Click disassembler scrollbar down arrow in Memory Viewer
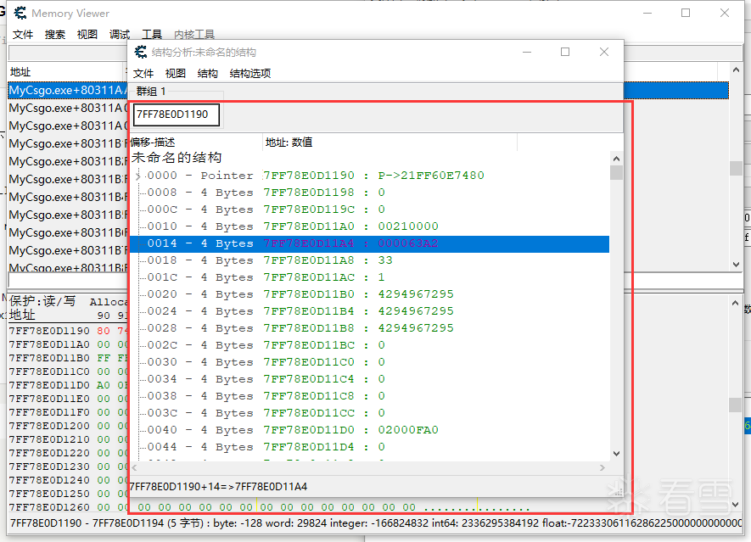 click(736, 265)
